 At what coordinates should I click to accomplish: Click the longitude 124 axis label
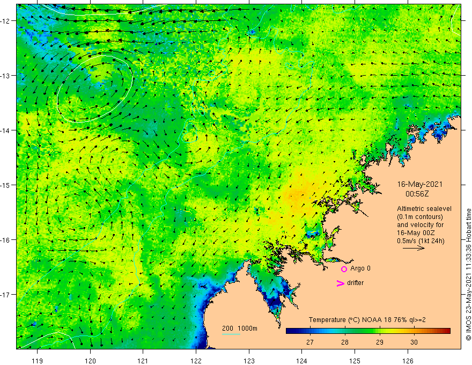tap(302, 361)
